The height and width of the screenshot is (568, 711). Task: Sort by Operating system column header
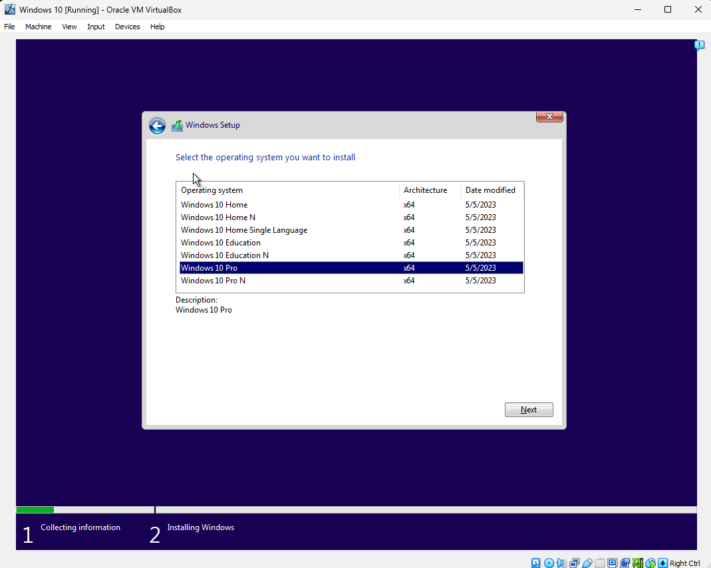288,190
